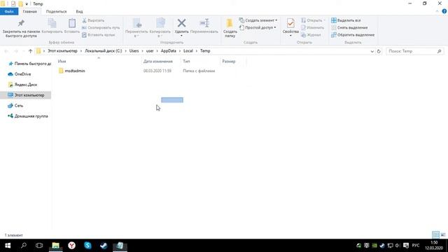Open Yandex Browser from taskbar
This screenshot has width=448, height=252.
(x=71, y=246)
